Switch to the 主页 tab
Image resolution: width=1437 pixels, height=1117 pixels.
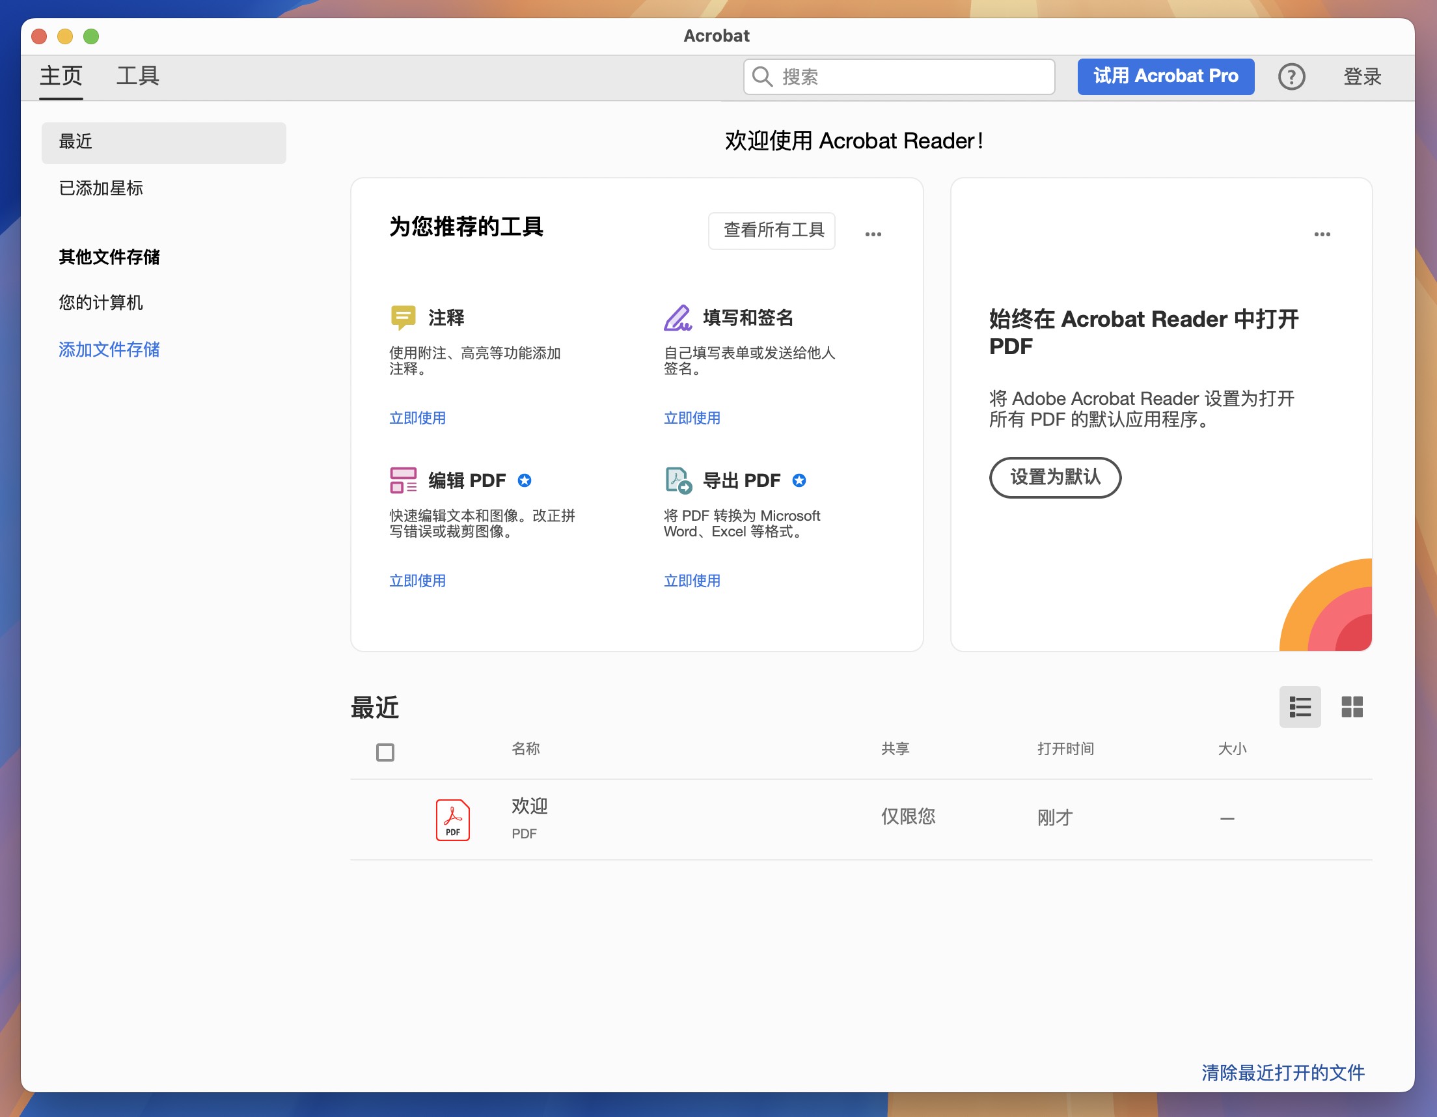click(x=61, y=76)
